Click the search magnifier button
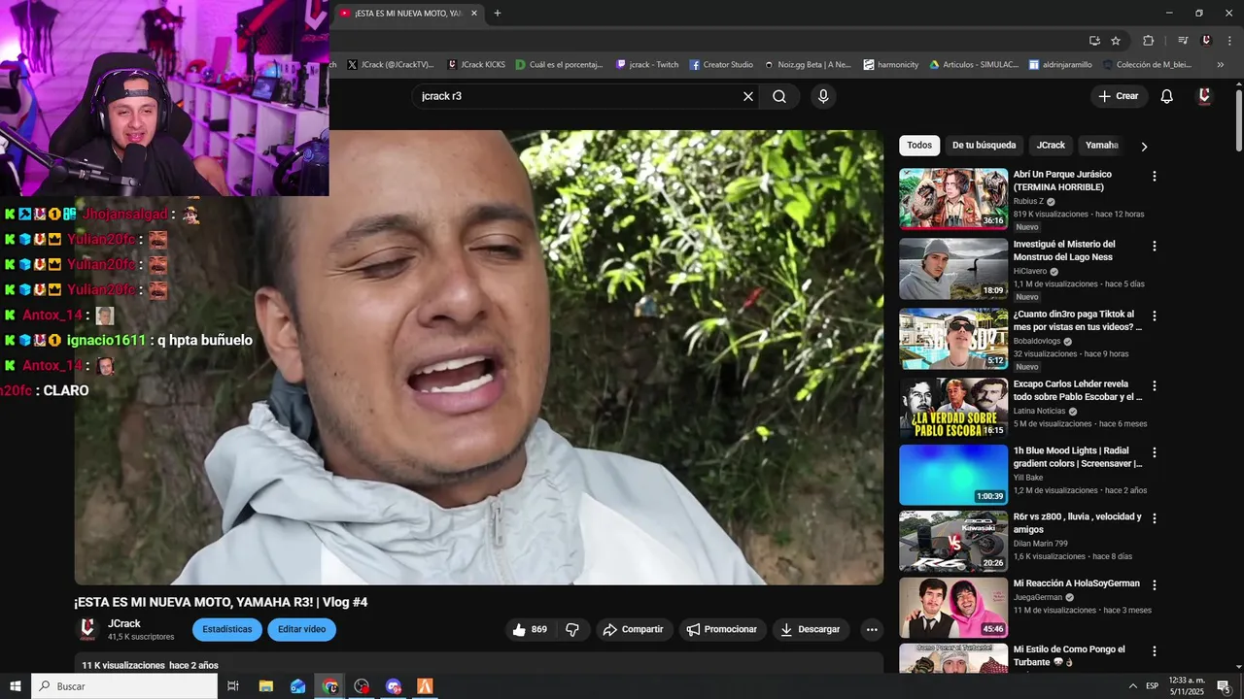The height and width of the screenshot is (699, 1244). (x=779, y=96)
